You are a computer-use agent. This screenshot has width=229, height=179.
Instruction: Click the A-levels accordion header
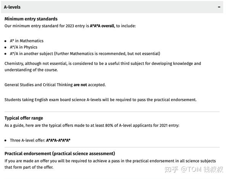pyautogui.click(x=112, y=7)
